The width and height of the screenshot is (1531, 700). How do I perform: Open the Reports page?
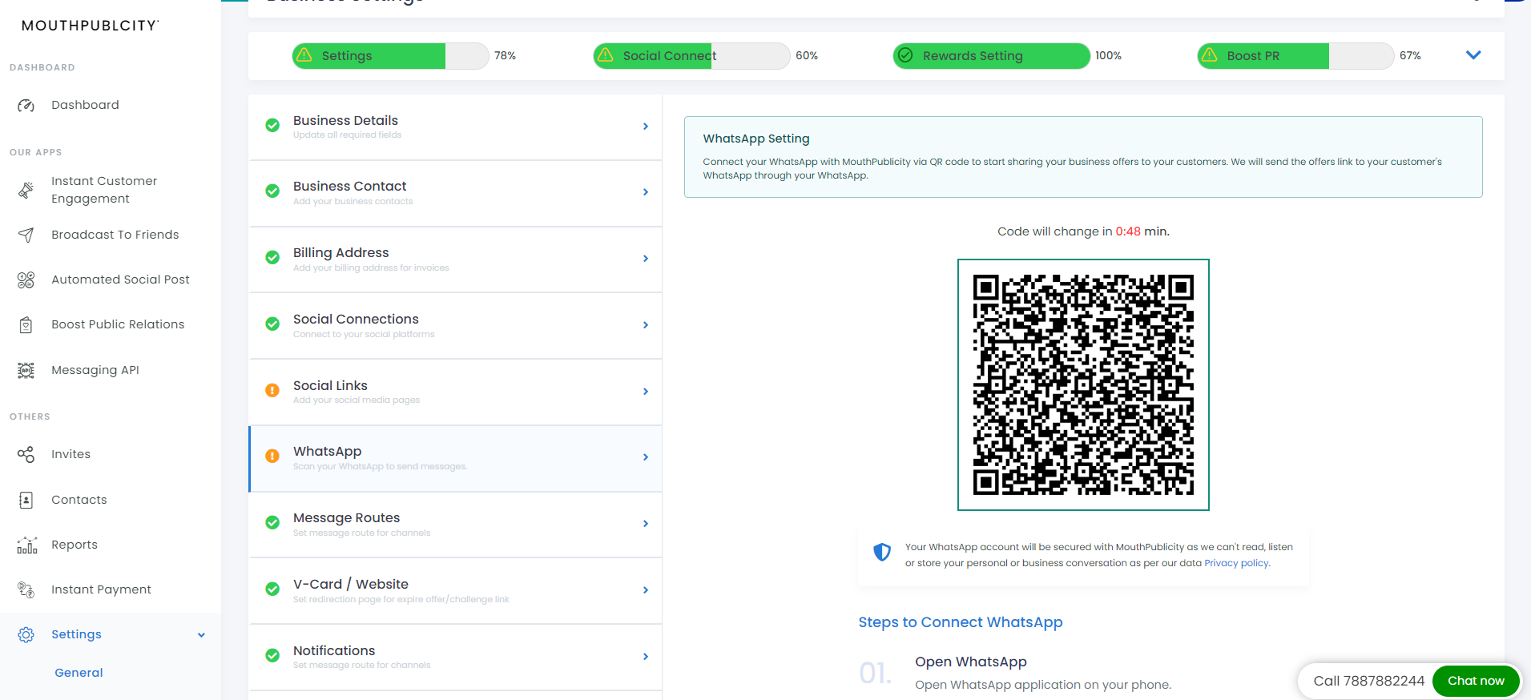click(x=75, y=545)
